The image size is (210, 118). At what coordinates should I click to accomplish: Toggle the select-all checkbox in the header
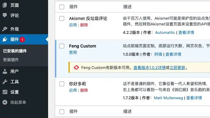click(62, 7)
